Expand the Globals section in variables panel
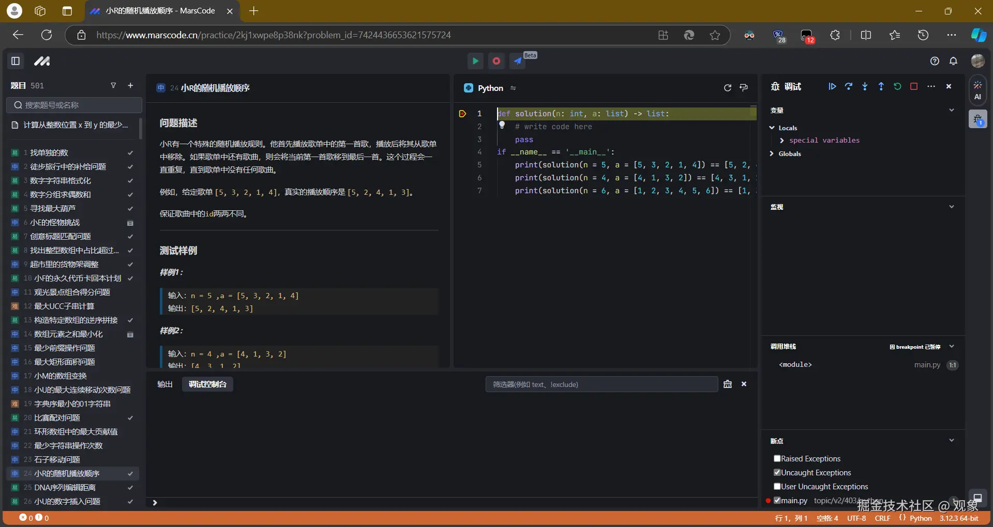The height and width of the screenshot is (527, 993). [771, 153]
